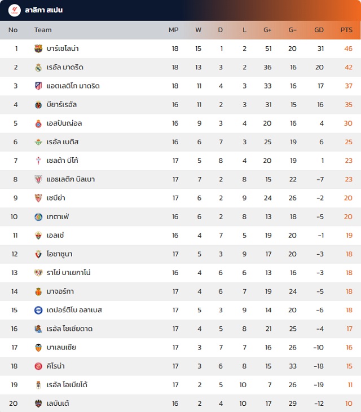This screenshot has width=361, height=412.
Task: Sort table by PTS column header
Action: point(346,30)
